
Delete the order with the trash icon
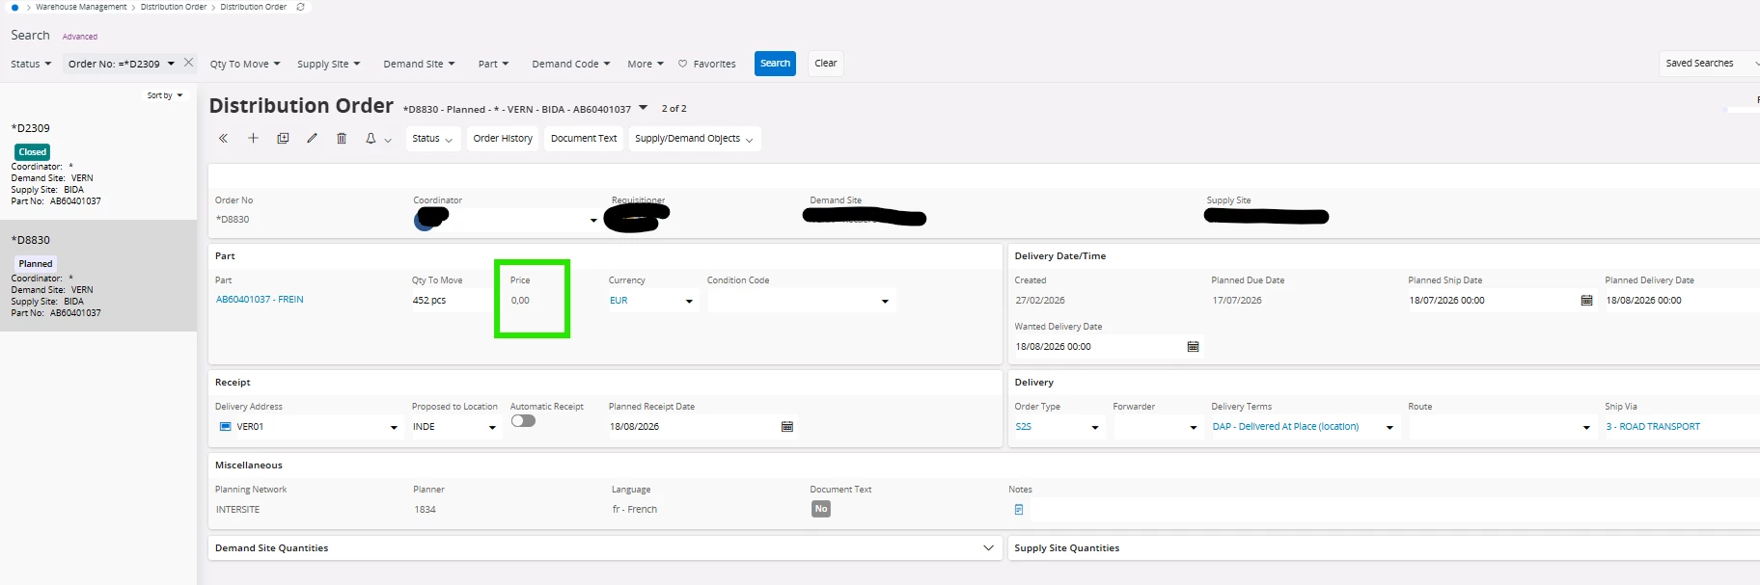pyautogui.click(x=342, y=139)
